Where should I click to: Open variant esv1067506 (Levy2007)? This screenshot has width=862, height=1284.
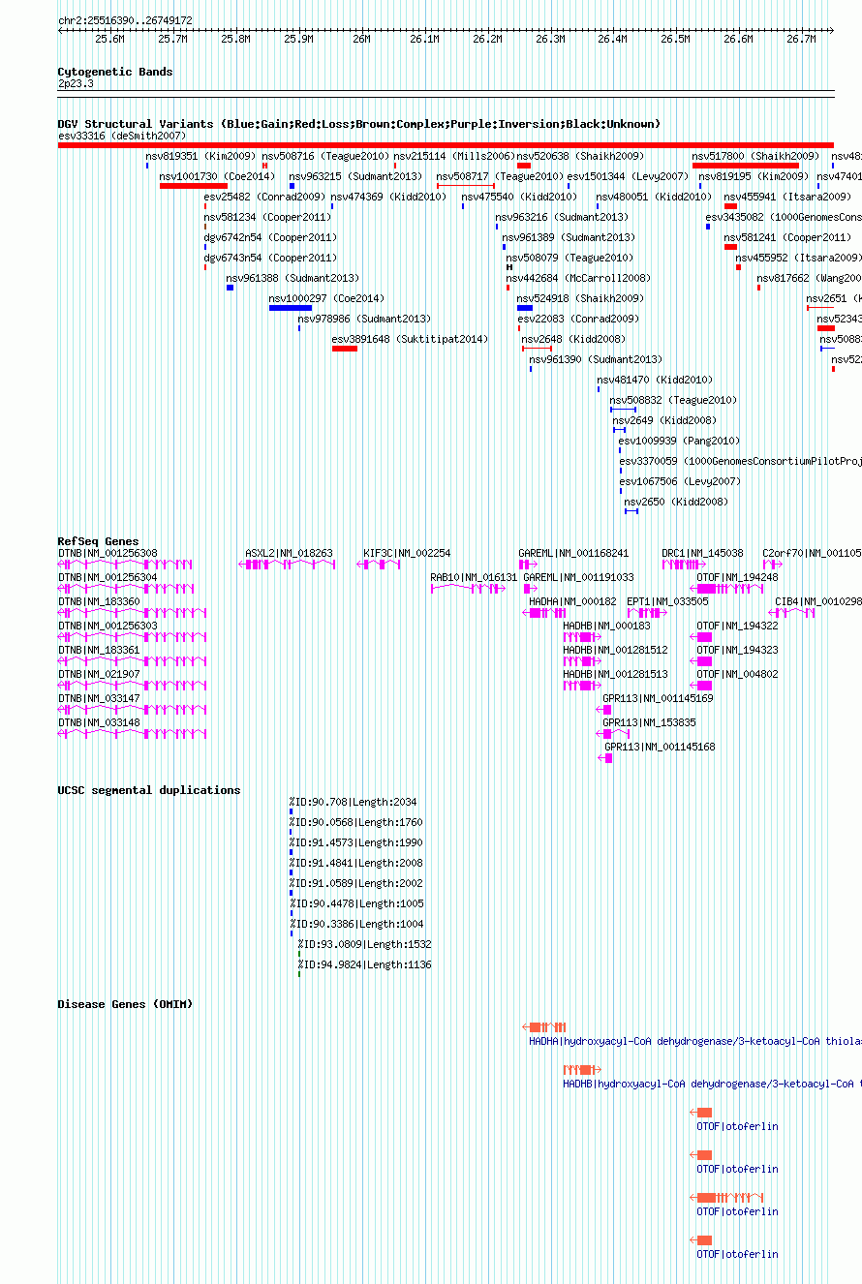click(x=680, y=481)
